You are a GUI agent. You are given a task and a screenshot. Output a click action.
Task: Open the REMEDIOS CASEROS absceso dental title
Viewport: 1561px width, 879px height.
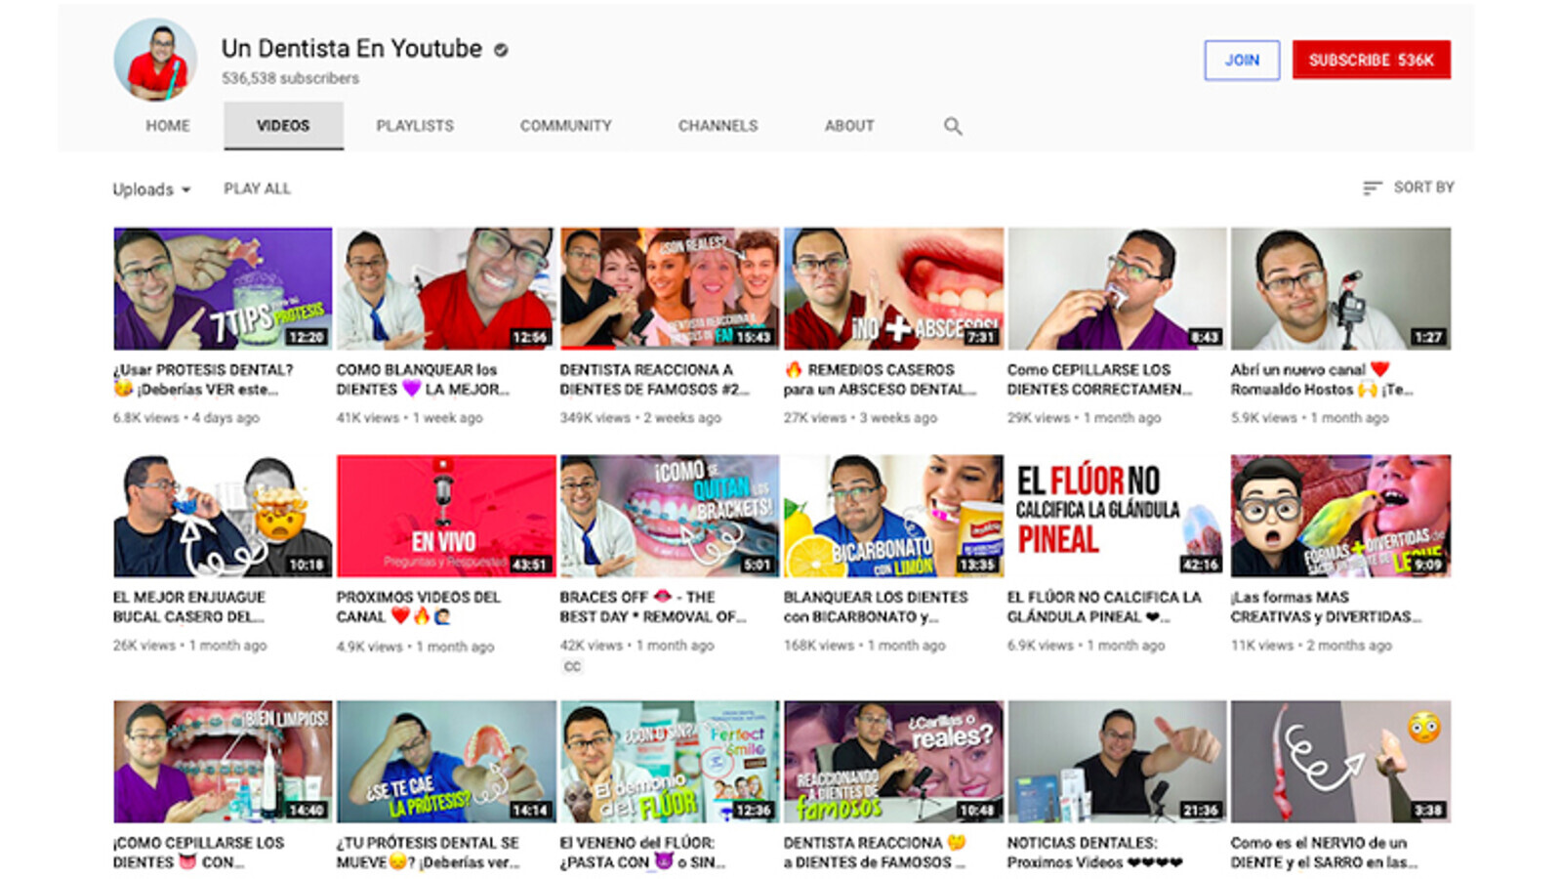tap(881, 379)
